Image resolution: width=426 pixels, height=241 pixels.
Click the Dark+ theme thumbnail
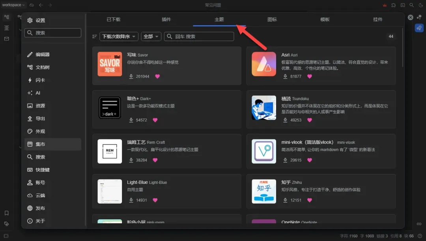tap(110, 108)
